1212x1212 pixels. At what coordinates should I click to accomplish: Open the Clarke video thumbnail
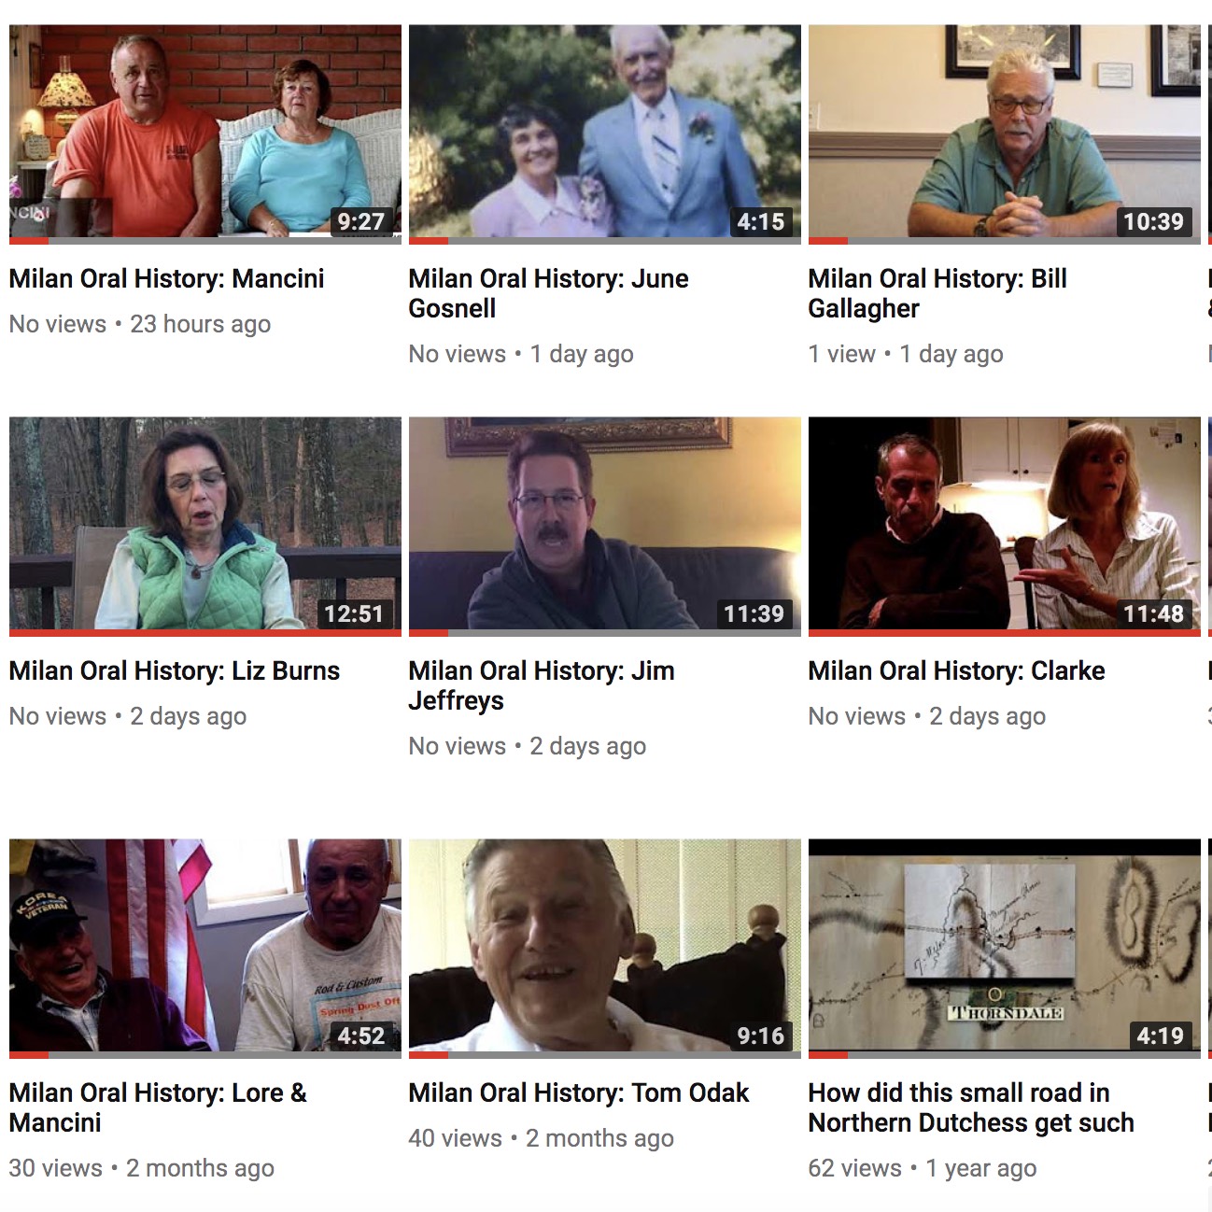pyautogui.click(x=1005, y=527)
